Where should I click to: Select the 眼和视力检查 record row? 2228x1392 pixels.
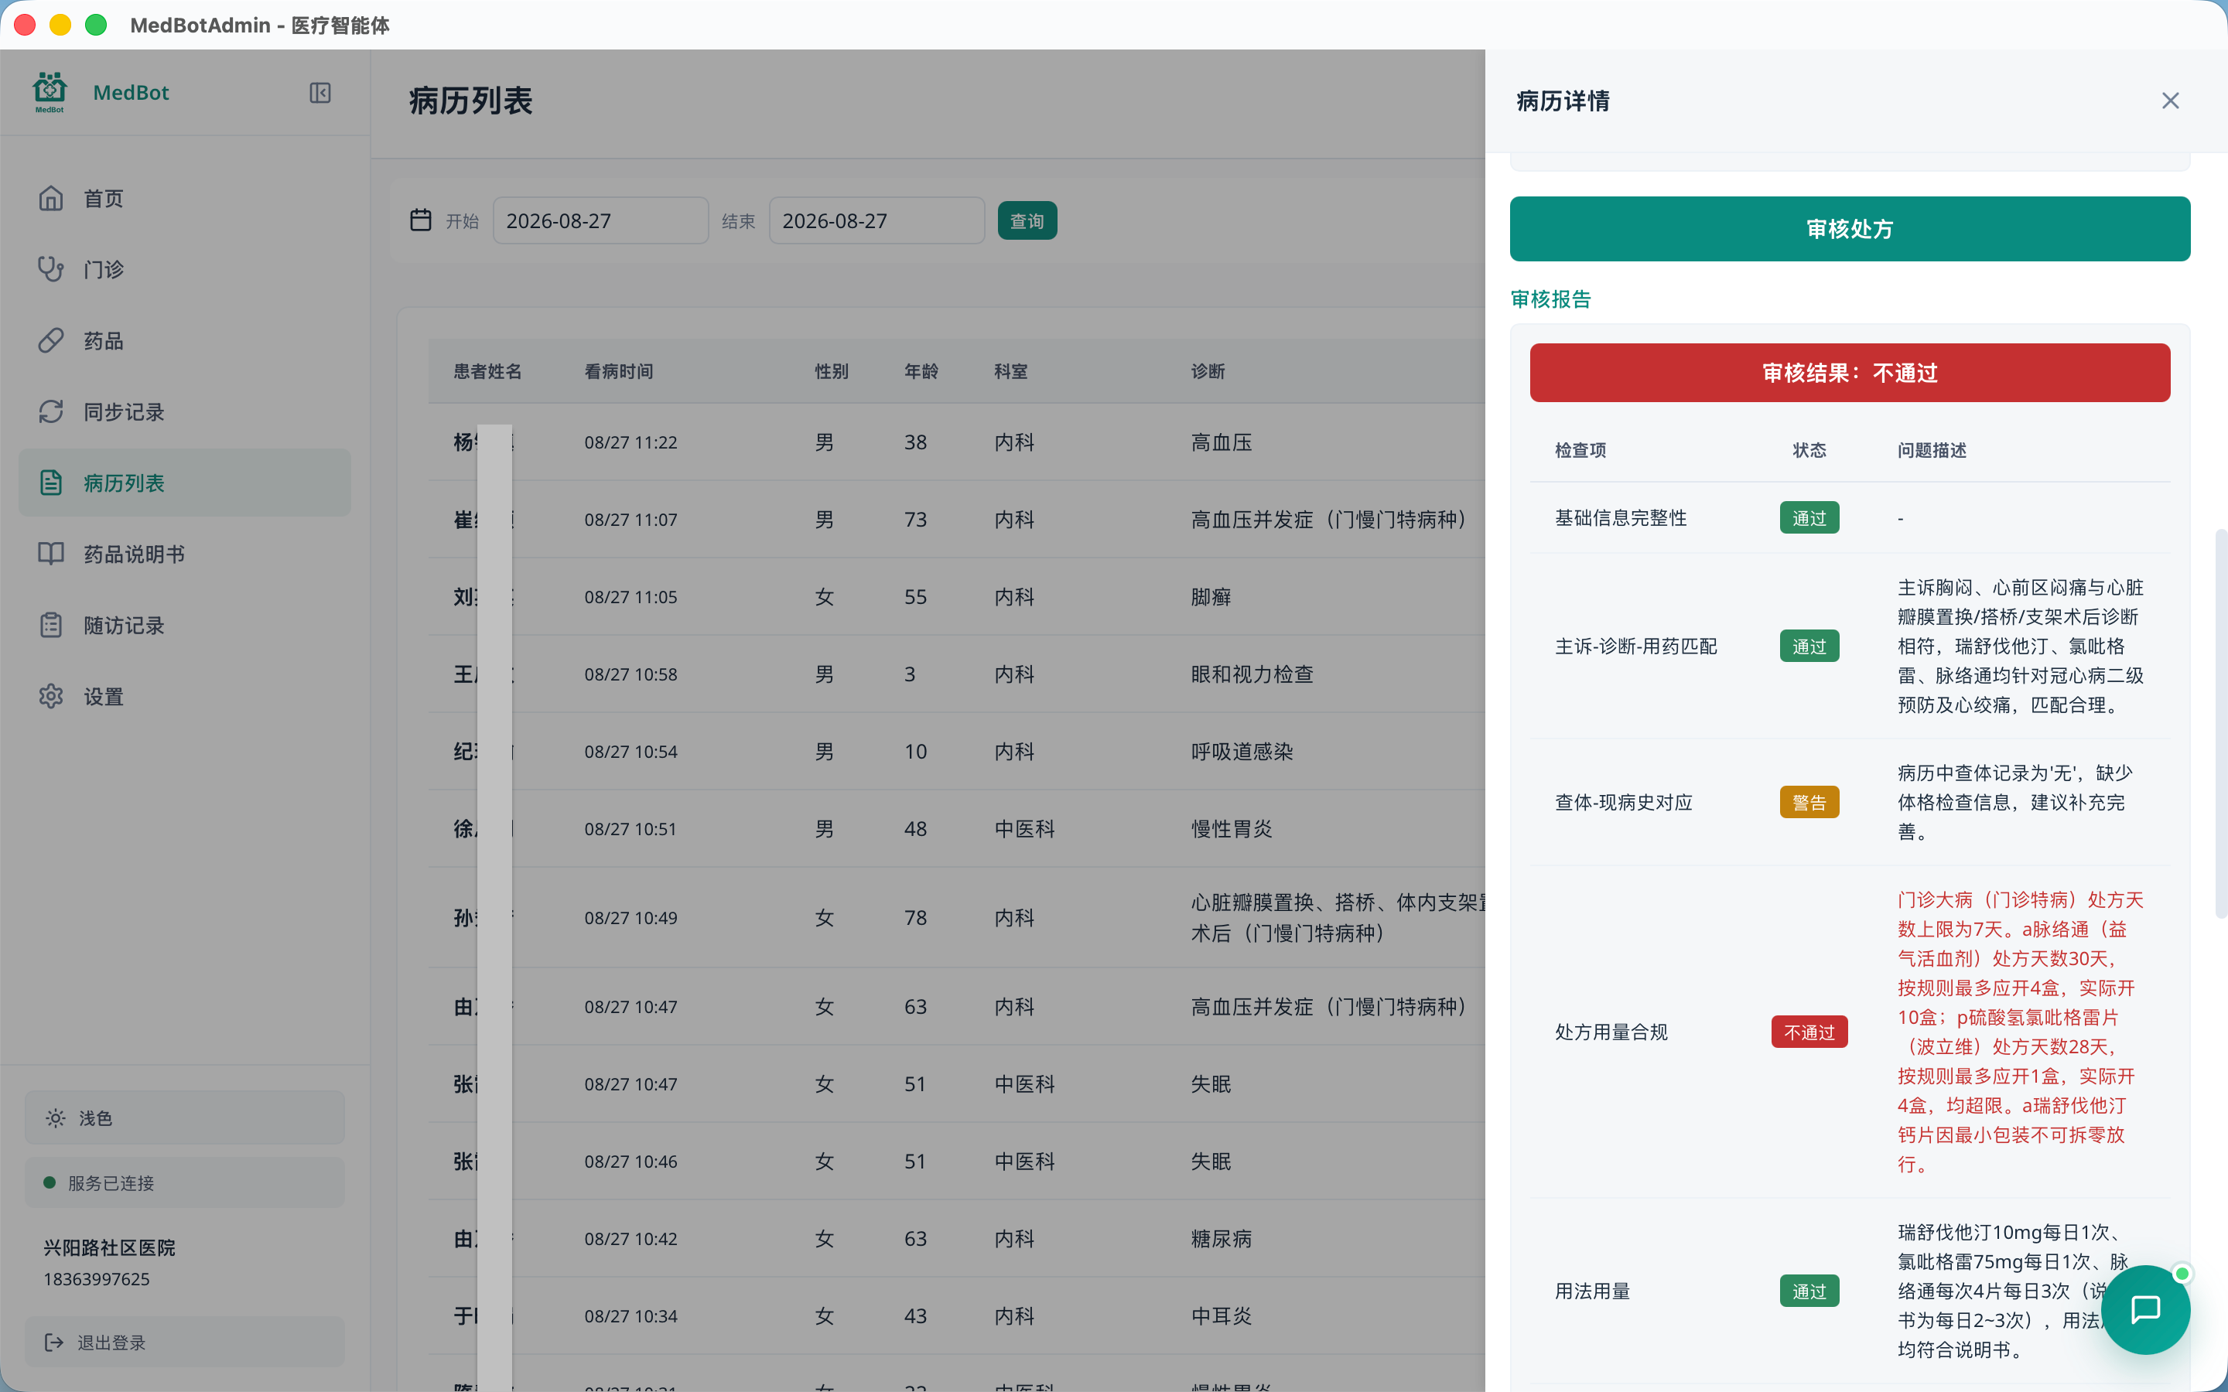tap(956, 674)
